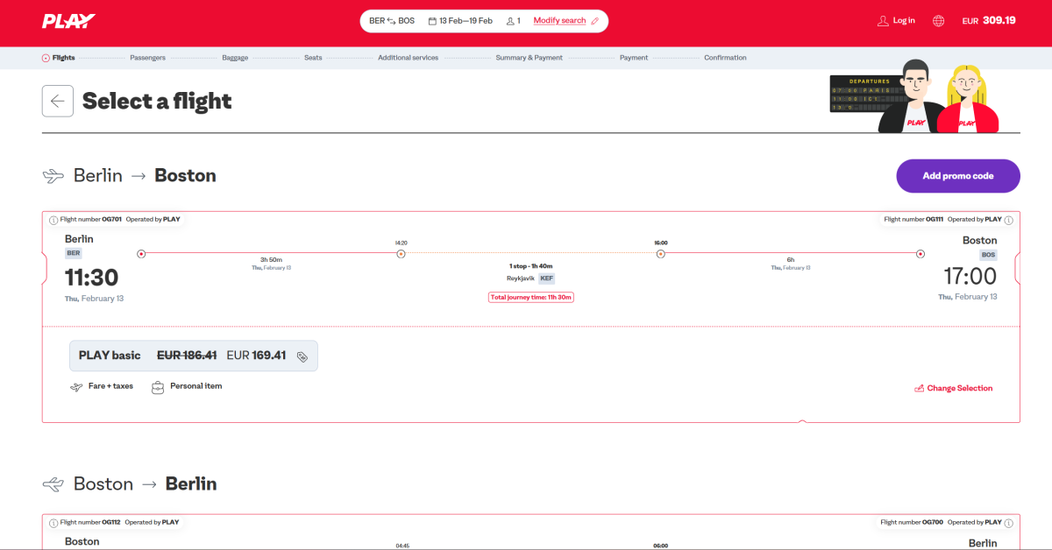Click the personal item bag icon

tap(158, 386)
